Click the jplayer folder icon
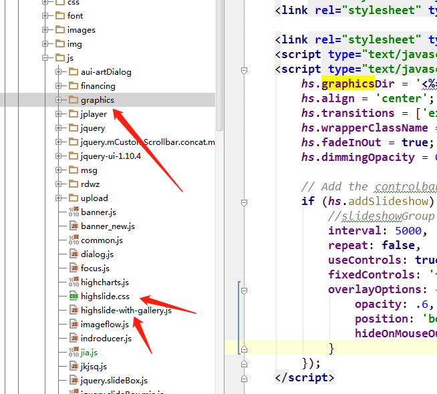Viewport: 437px width, 394px height. tap(74, 114)
